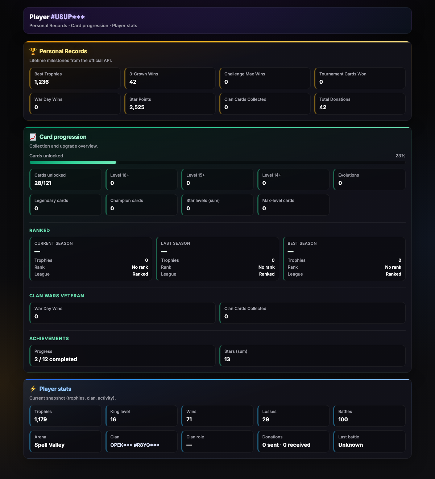Screen dimensions: 435x479
Task: Open the Current Season ranked card
Action: click(91, 259)
